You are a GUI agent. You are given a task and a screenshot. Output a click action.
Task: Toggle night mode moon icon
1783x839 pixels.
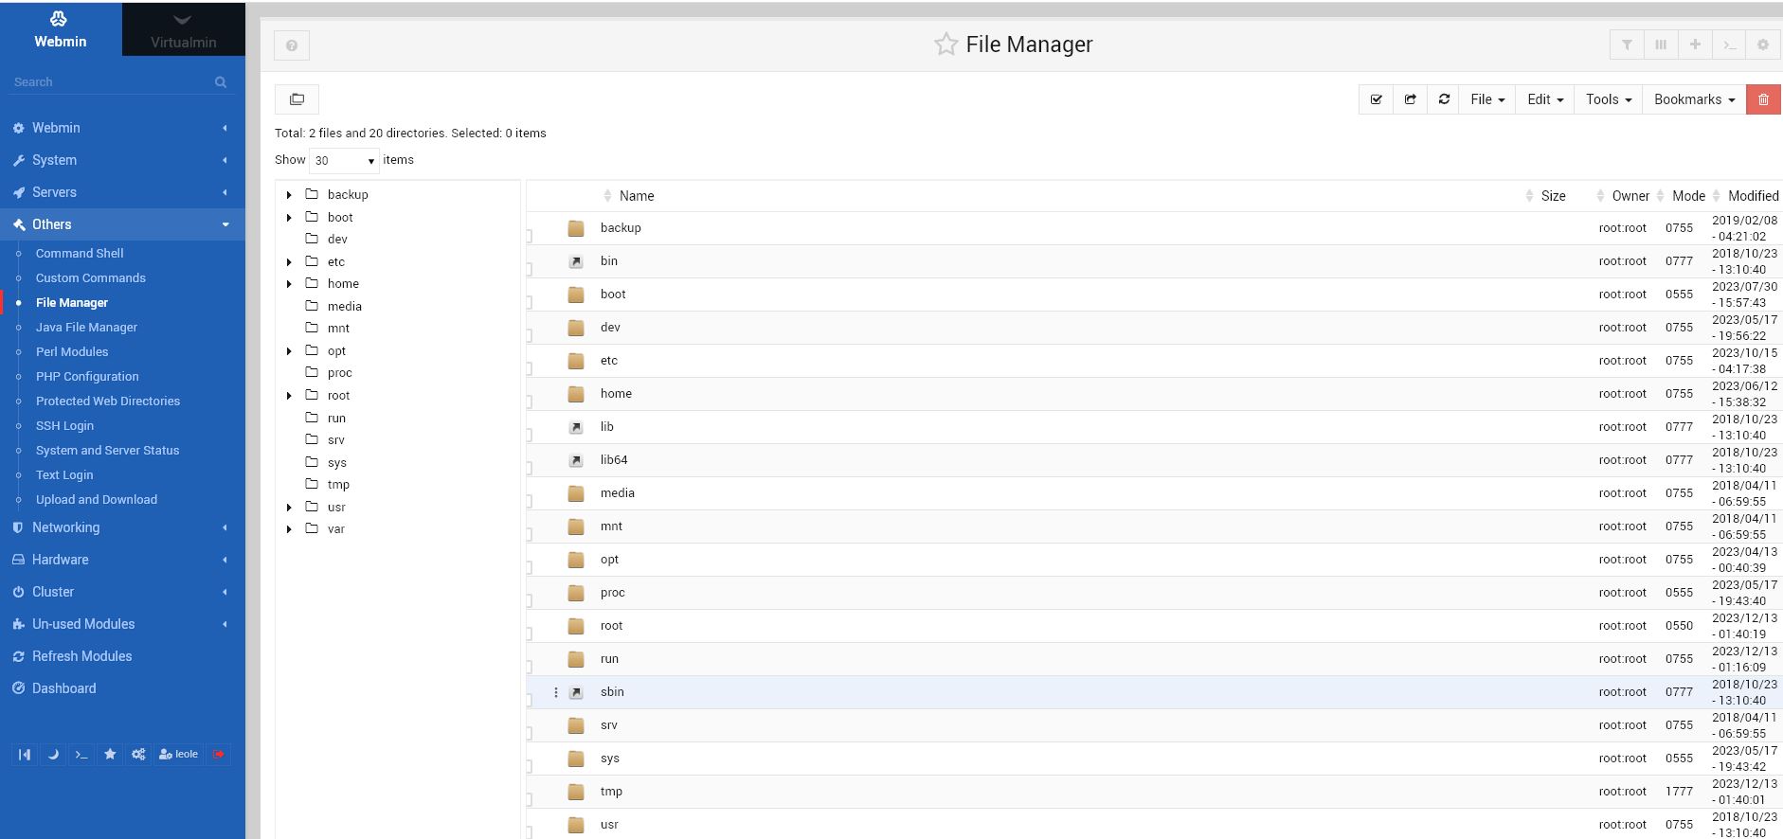click(x=53, y=754)
